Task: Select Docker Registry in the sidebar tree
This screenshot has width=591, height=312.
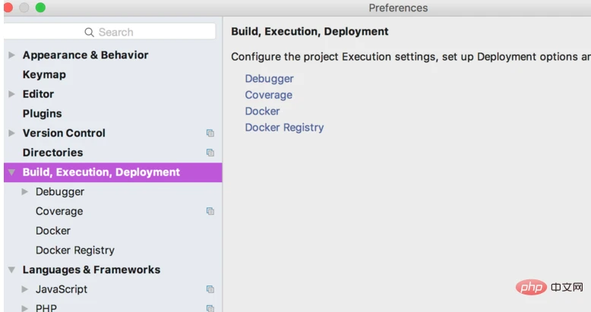Action: pyautogui.click(x=74, y=251)
